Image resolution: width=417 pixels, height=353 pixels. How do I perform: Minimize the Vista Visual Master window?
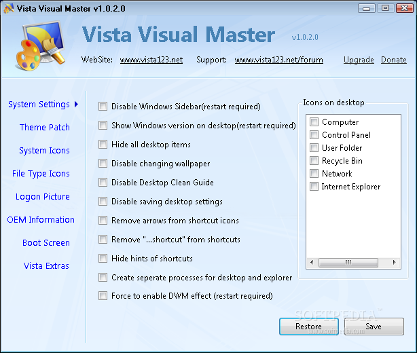367,8
